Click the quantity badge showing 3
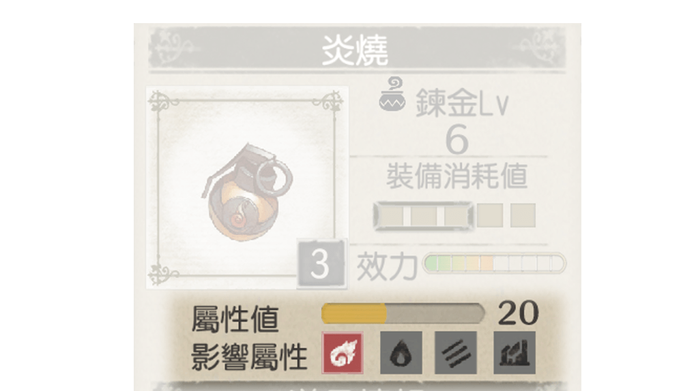This screenshot has height=391, width=696. (321, 264)
